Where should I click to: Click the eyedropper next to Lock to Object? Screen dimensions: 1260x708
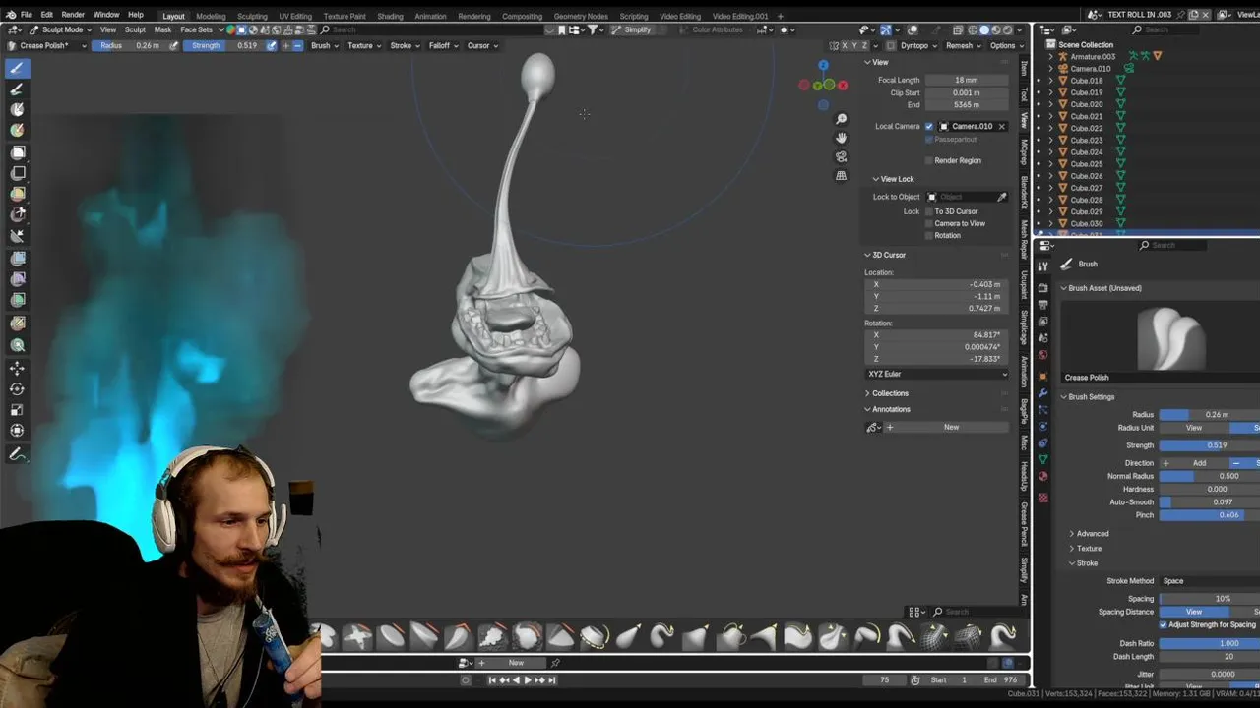(1002, 197)
